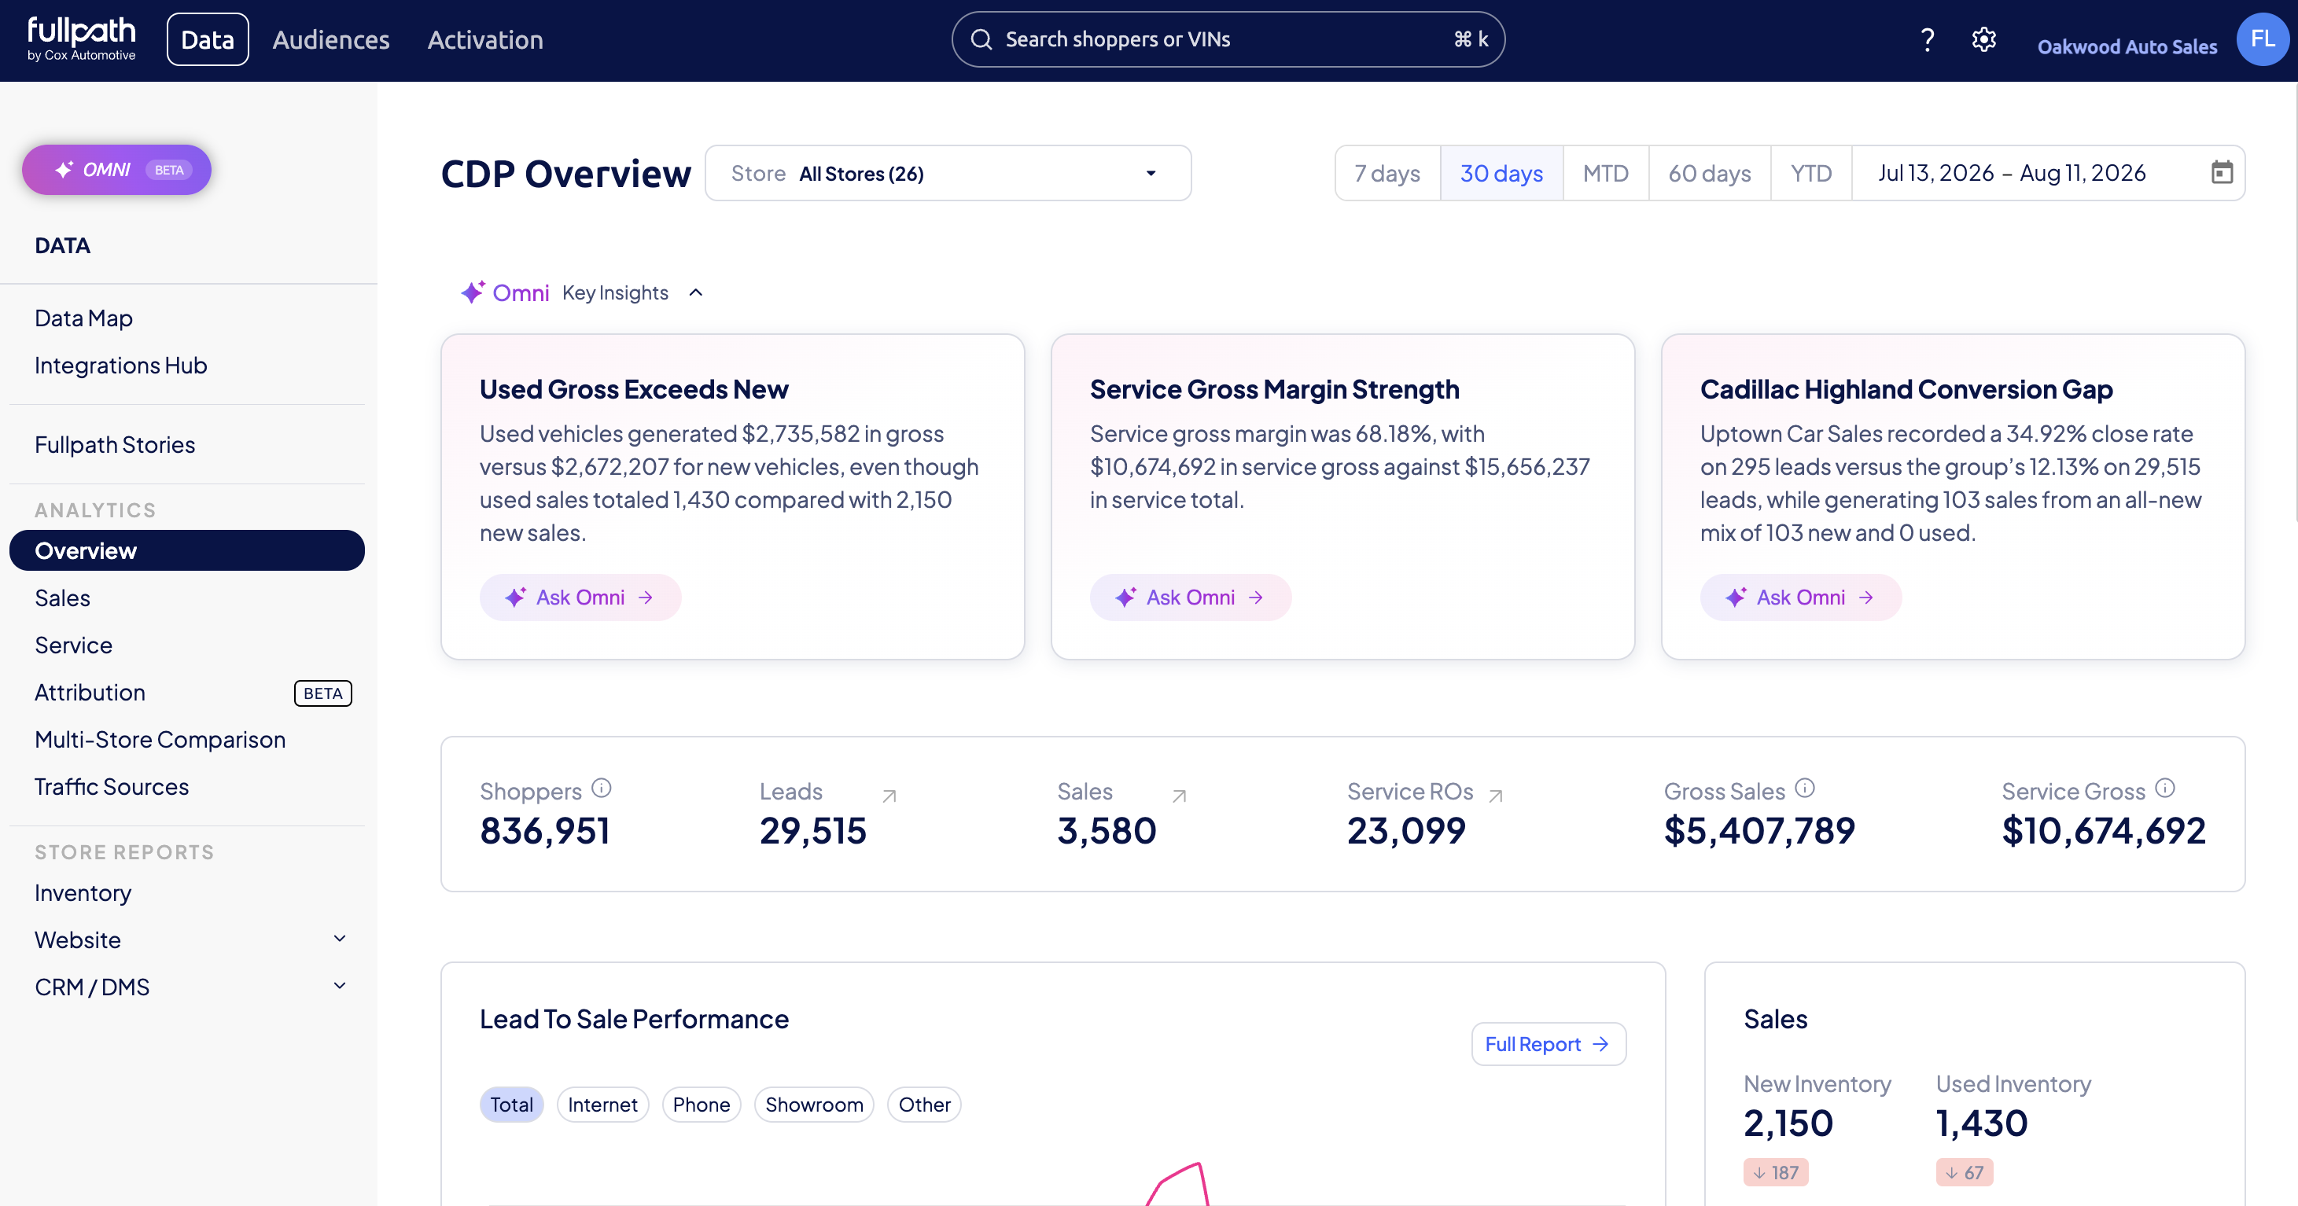Select the YTD range
This screenshot has width=2298, height=1206.
coord(1811,173)
